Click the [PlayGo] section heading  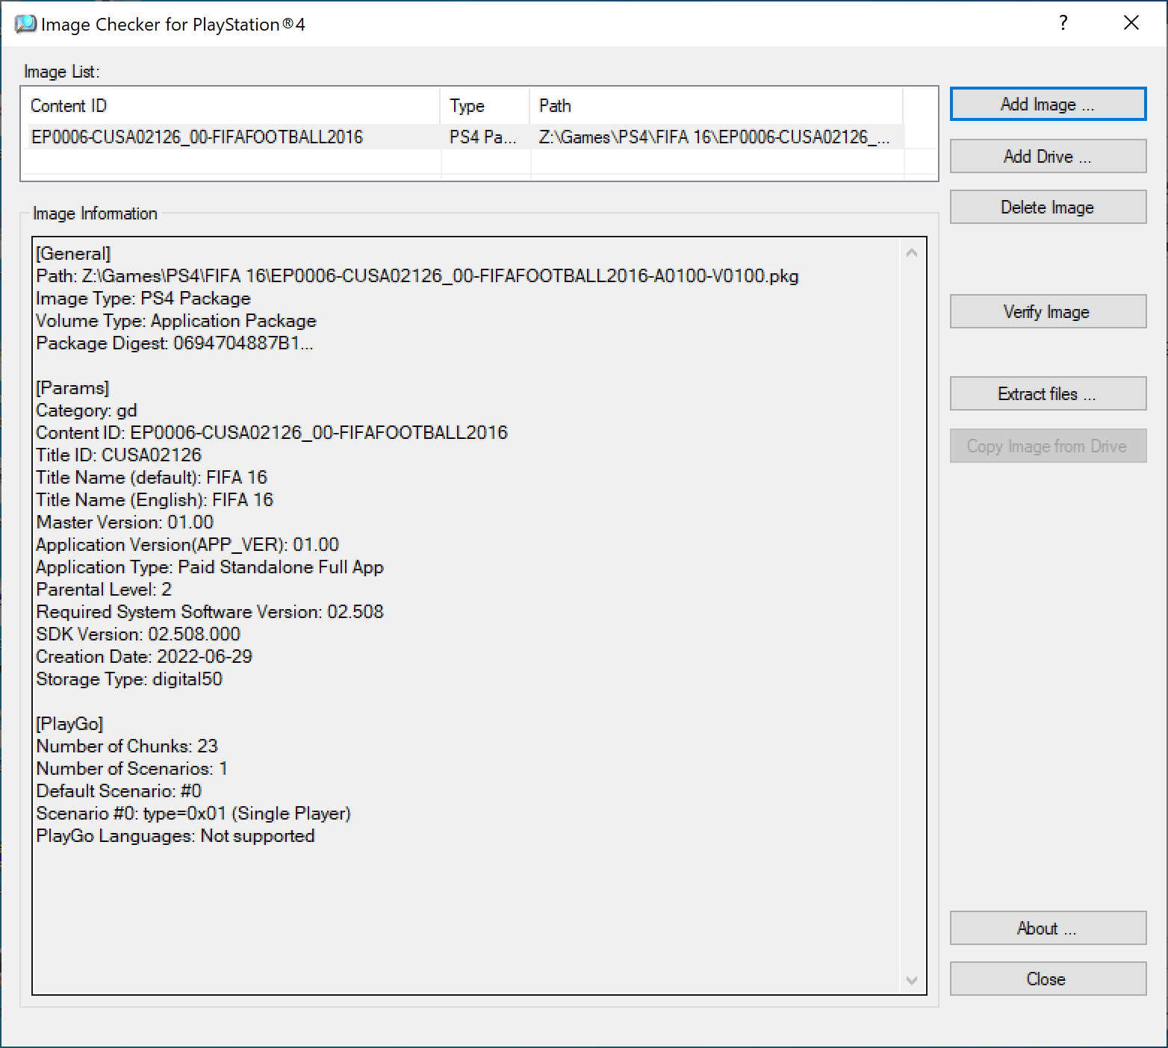coord(69,724)
